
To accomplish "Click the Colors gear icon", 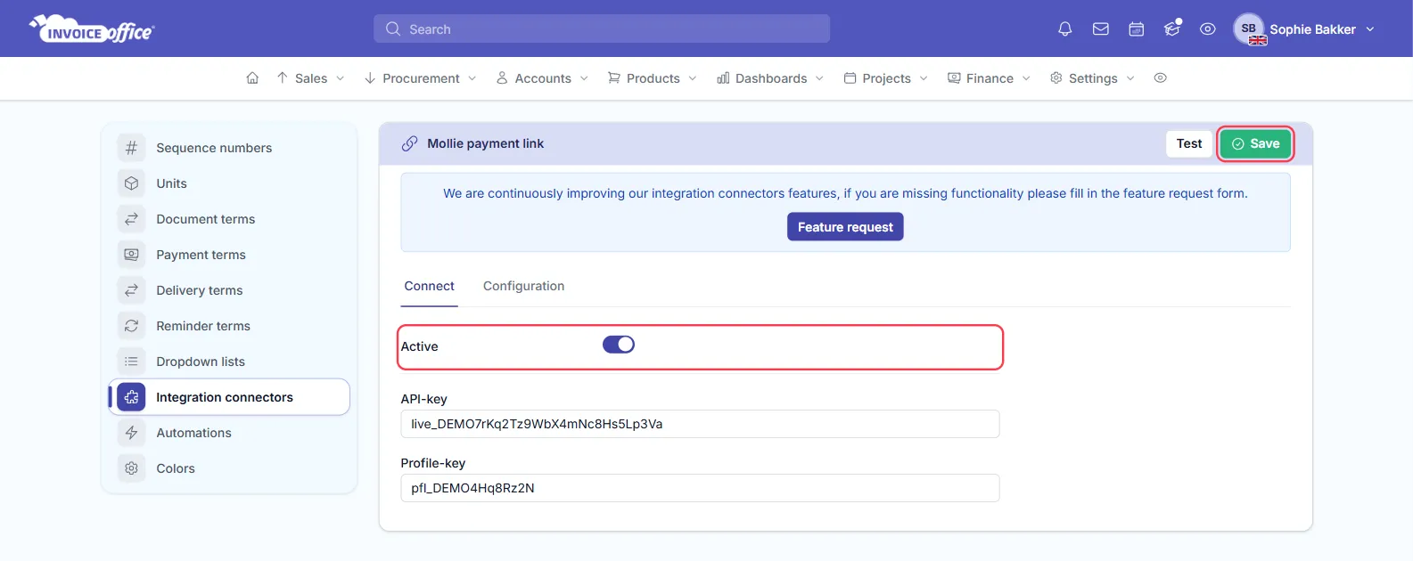I will click(x=131, y=468).
